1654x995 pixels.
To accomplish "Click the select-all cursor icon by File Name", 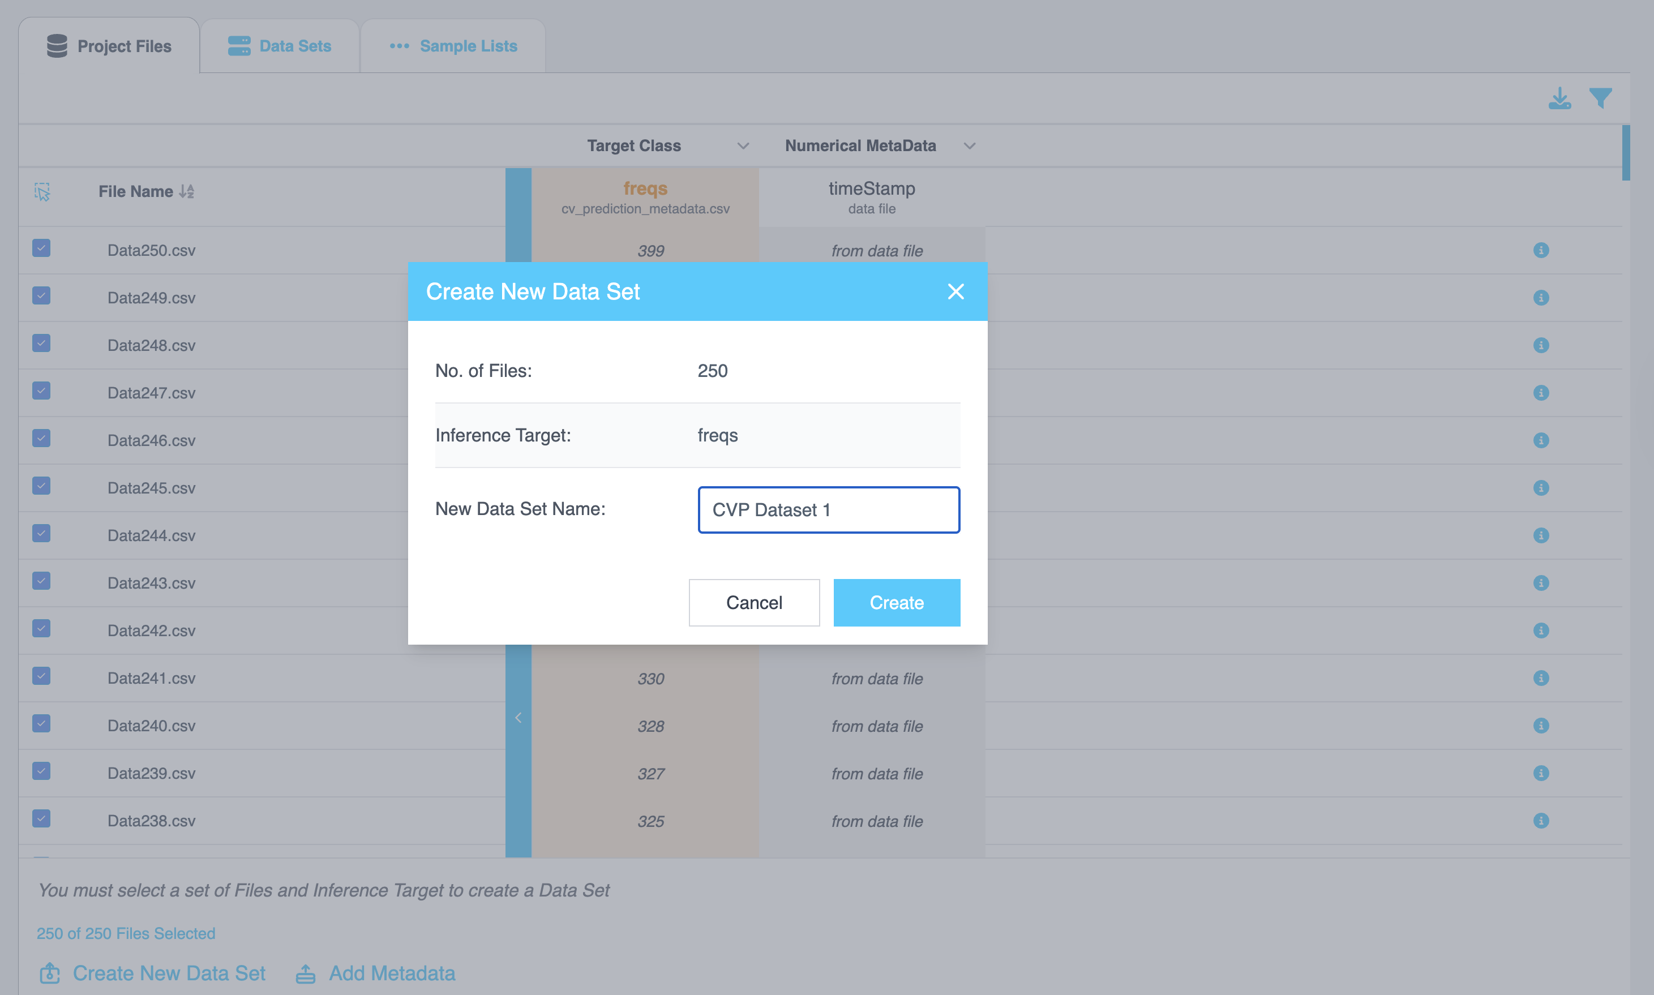I will coord(42,192).
